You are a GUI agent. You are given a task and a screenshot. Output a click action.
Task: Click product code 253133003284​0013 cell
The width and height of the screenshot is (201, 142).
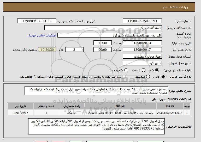pos(170,113)
